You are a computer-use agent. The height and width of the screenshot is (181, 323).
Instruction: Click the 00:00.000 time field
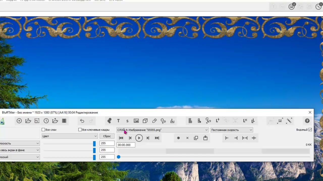(126, 145)
